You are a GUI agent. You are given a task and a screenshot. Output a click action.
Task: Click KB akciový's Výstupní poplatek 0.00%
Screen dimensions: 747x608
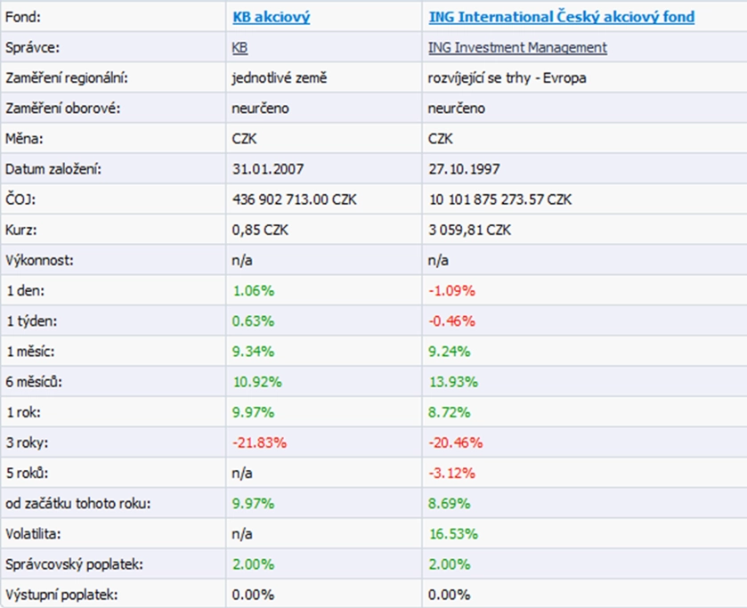click(253, 595)
